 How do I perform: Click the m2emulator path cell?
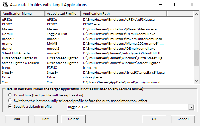124,39
